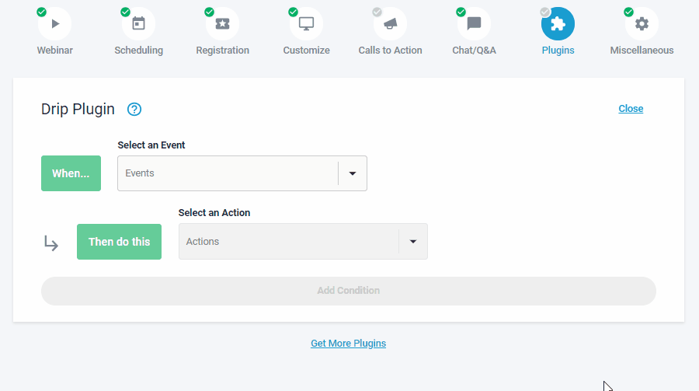Image resolution: width=699 pixels, height=391 pixels.
Task: Go to the Miscellaneous step label
Action: (x=642, y=51)
